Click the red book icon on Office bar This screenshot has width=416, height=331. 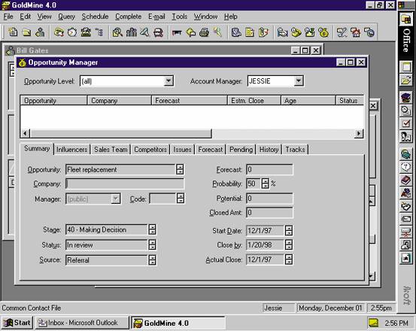coord(406,181)
